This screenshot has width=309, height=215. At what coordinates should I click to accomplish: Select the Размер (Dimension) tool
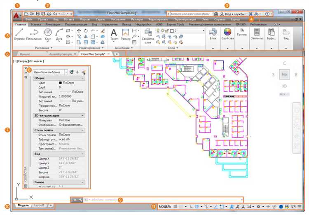pos(125,35)
